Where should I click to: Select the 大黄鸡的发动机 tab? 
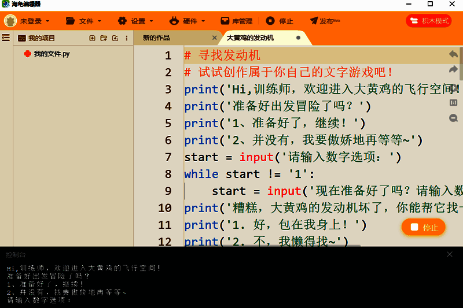coord(251,38)
